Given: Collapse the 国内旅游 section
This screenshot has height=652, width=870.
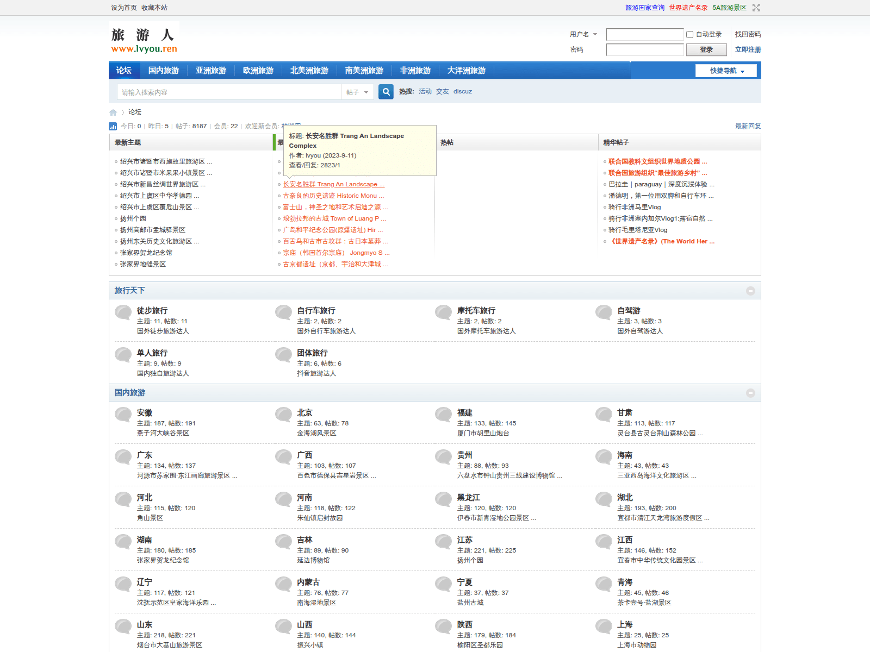Looking at the screenshot, I should tap(750, 393).
